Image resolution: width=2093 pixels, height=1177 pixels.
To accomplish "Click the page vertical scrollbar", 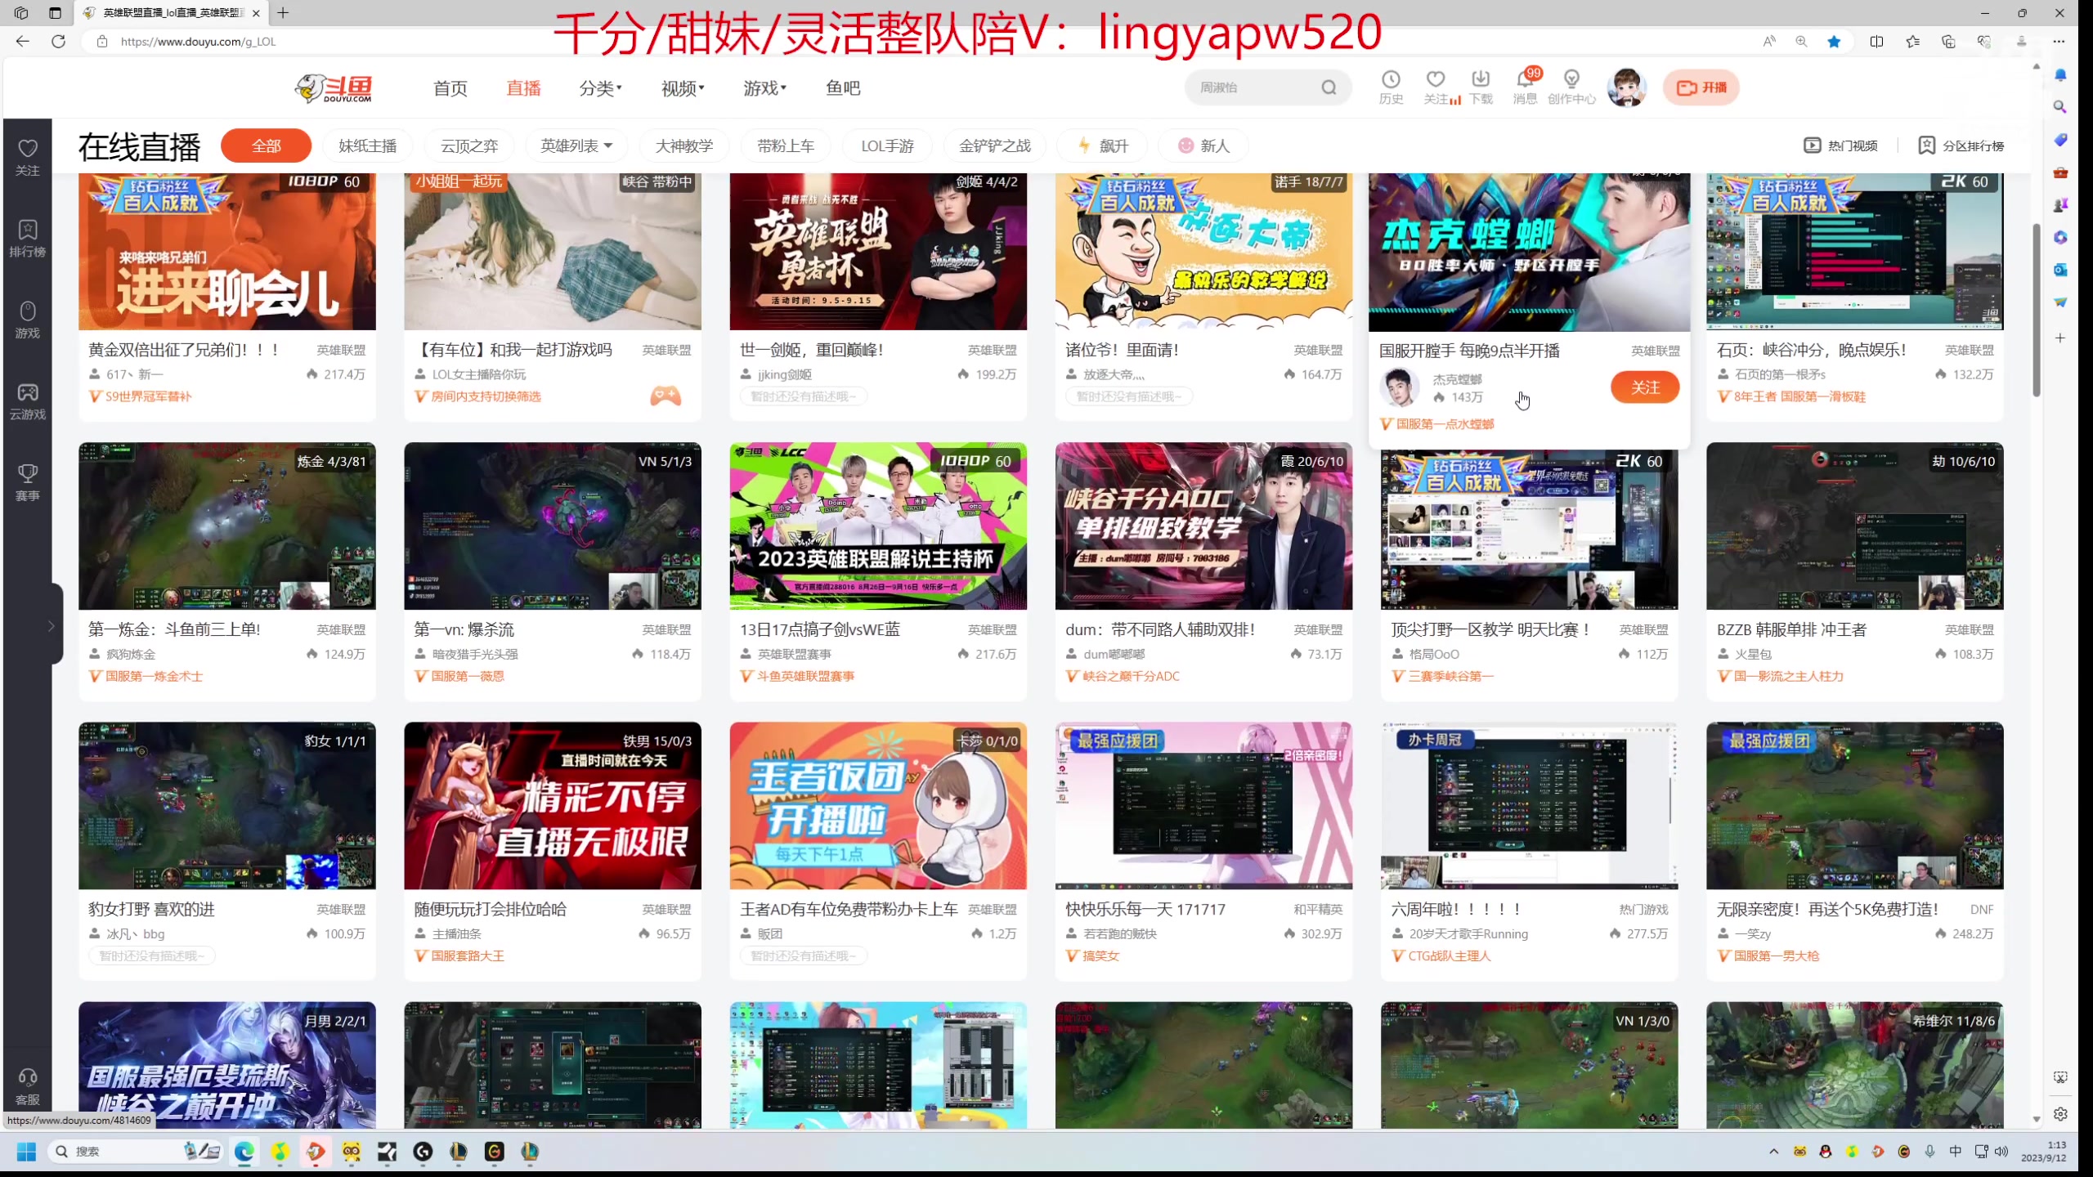I will click(2037, 311).
